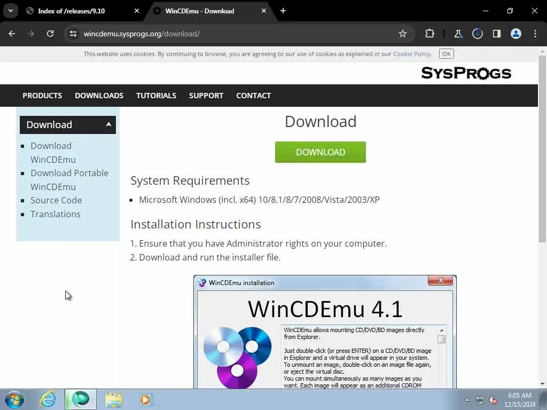Show hidden system tray icons arrow

[x=467, y=400]
